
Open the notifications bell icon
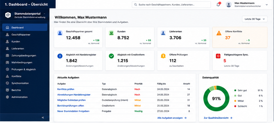tap(218, 5)
